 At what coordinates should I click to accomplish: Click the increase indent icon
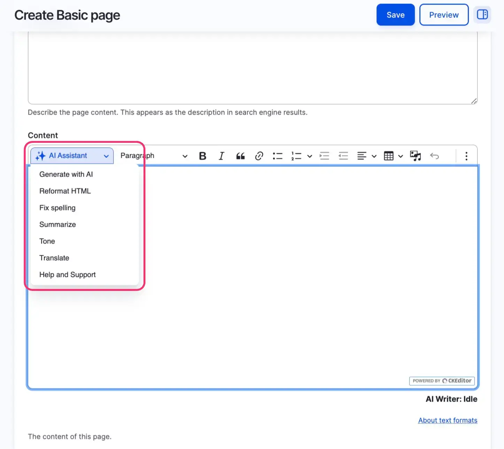click(x=324, y=156)
